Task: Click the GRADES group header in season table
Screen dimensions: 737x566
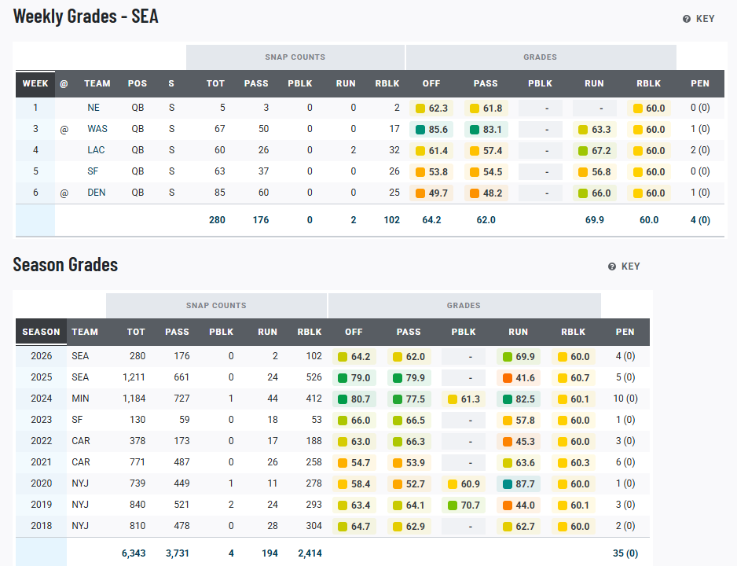Action: coord(464,306)
